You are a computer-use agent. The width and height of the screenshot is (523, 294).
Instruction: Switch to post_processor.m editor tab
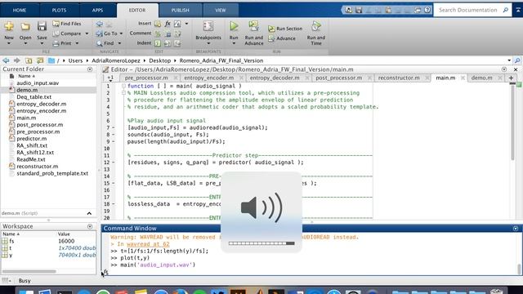(x=338, y=78)
